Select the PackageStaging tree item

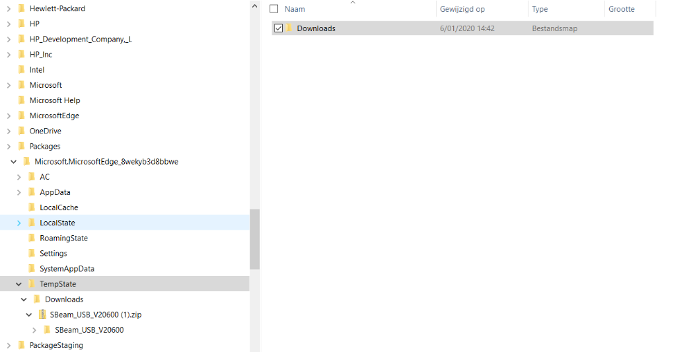pyautogui.click(x=56, y=345)
